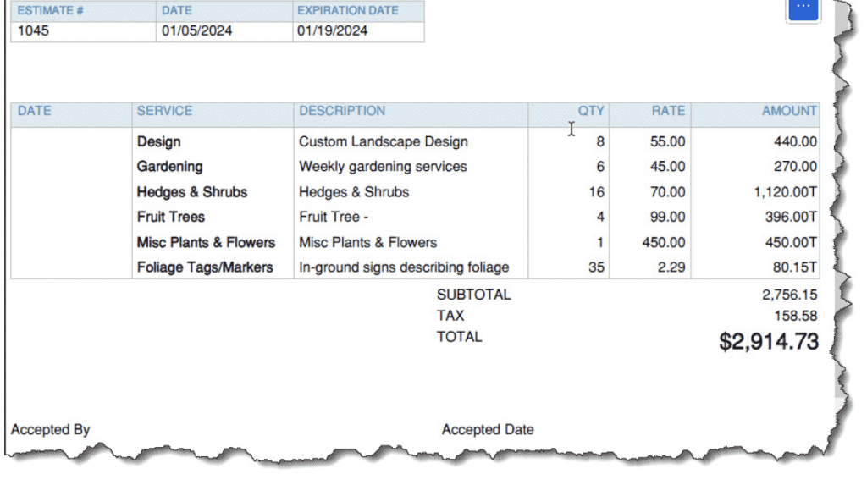Click the total amount $2,914.73
Screen dimensions: 867x485
(769, 342)
